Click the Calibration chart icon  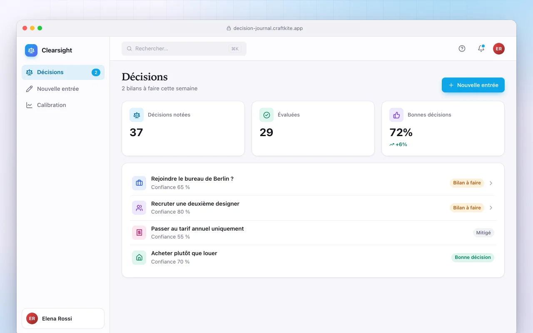(29, 105)
